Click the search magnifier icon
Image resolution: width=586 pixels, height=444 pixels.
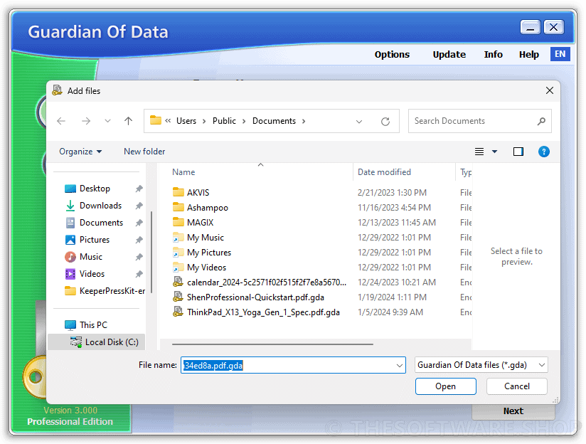(541, 121)
